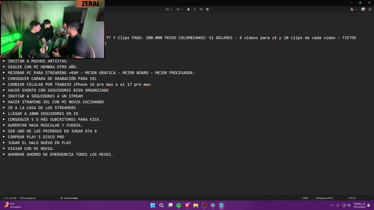Open Brave browser from the taskbar

click(187, 205)
